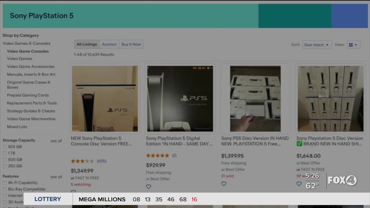Image resolution: width=370 pixels, height=208 pixels.
Task: Check the 250 GB storage filter
Action: point(5,166)
